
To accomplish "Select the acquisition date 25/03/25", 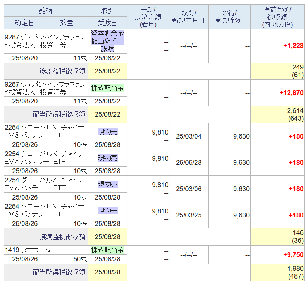I will pos(189,215).
